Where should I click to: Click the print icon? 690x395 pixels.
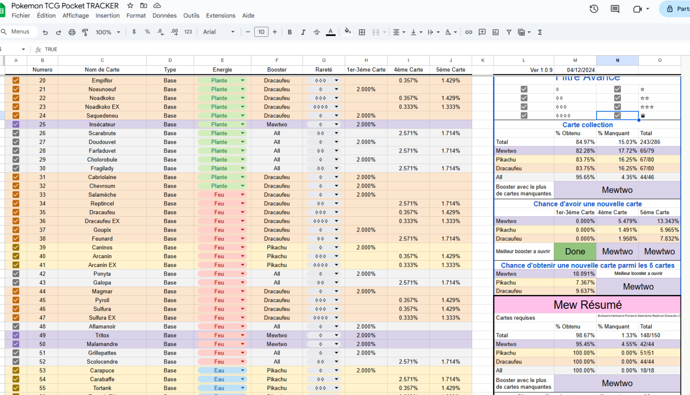click(72, 32)
